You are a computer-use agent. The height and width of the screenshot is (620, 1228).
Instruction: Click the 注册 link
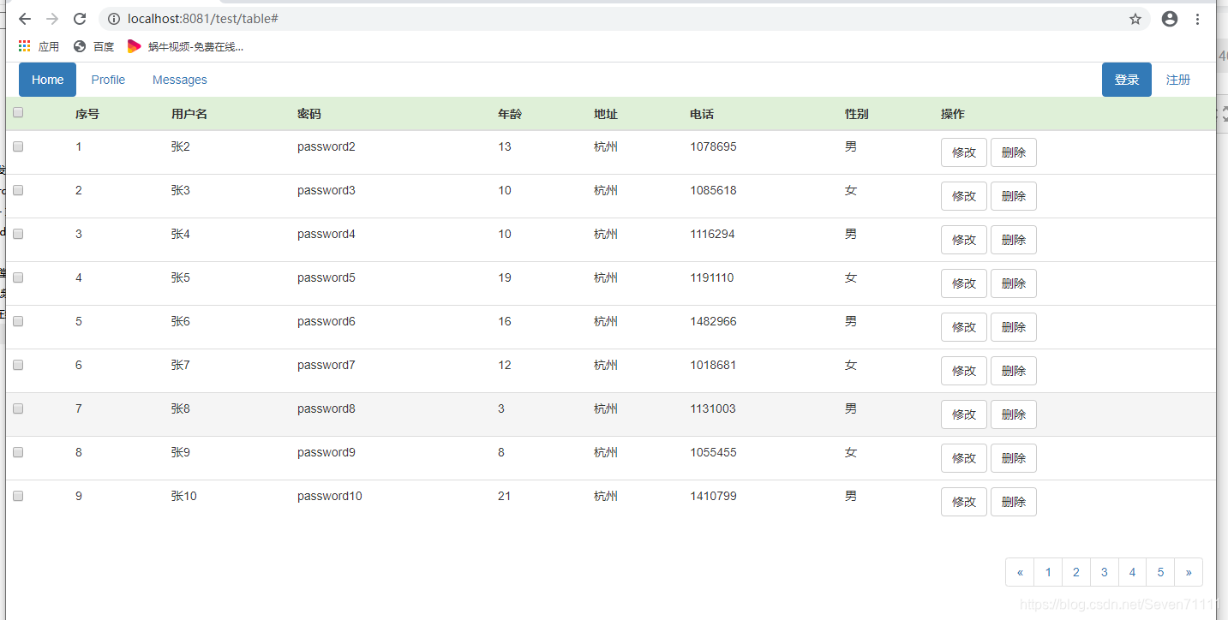click(1178, 80)
